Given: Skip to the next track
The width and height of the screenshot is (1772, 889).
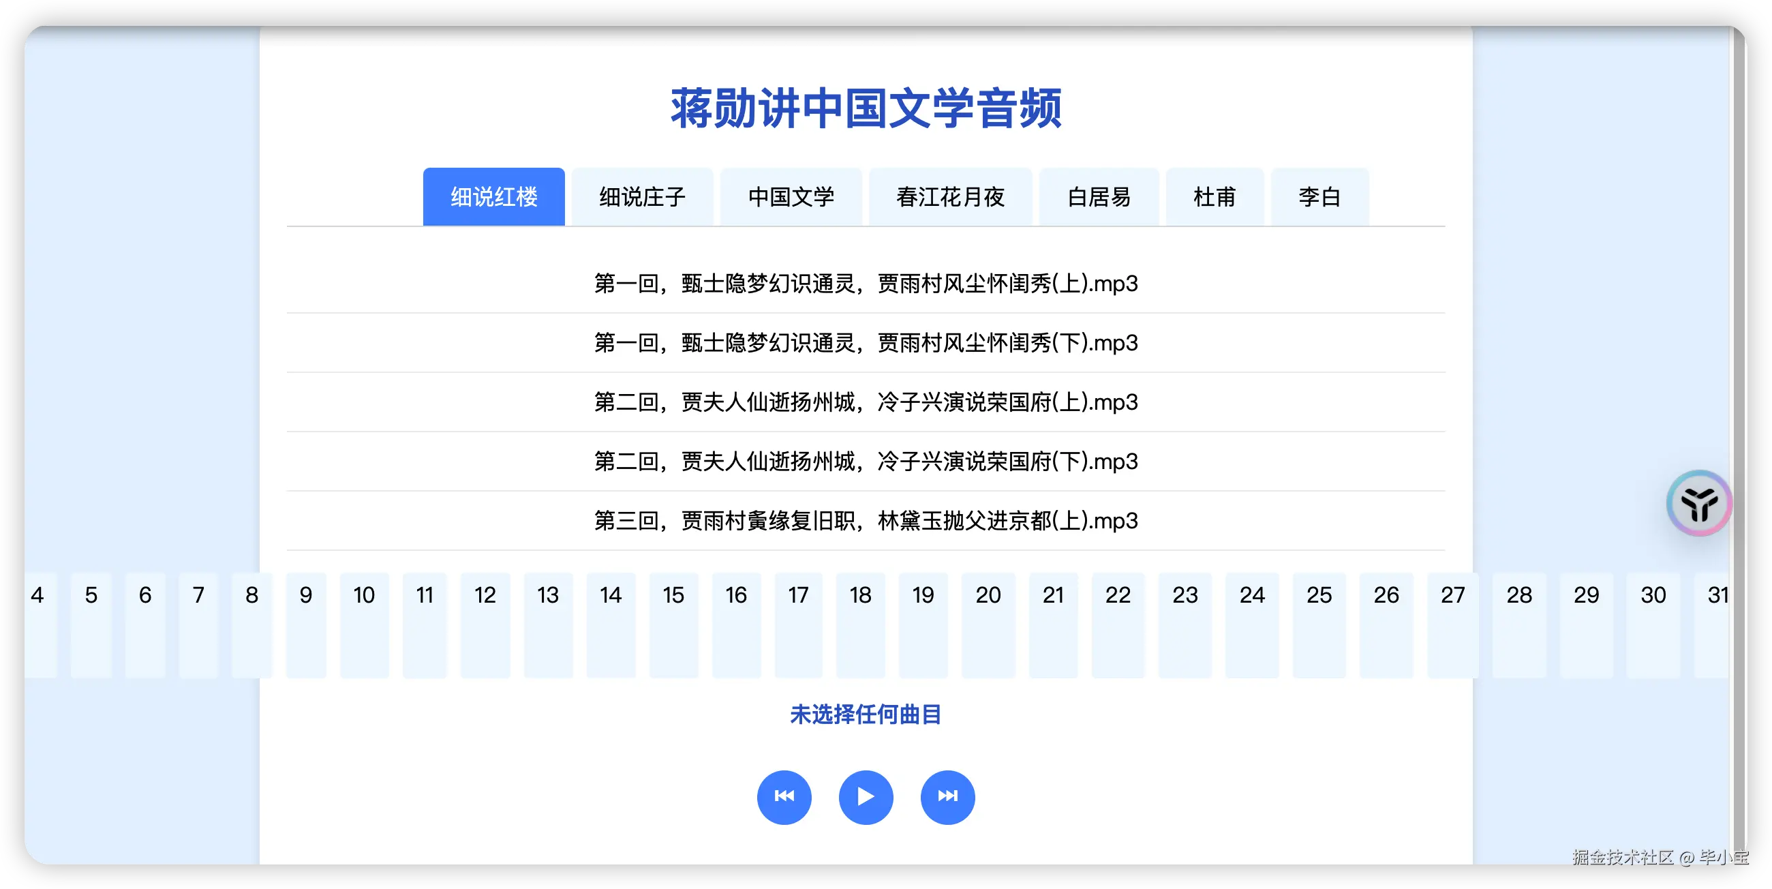Looking at the screenshot, I should pos(947,797).
